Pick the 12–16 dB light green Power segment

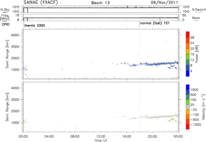click(188, 57)
